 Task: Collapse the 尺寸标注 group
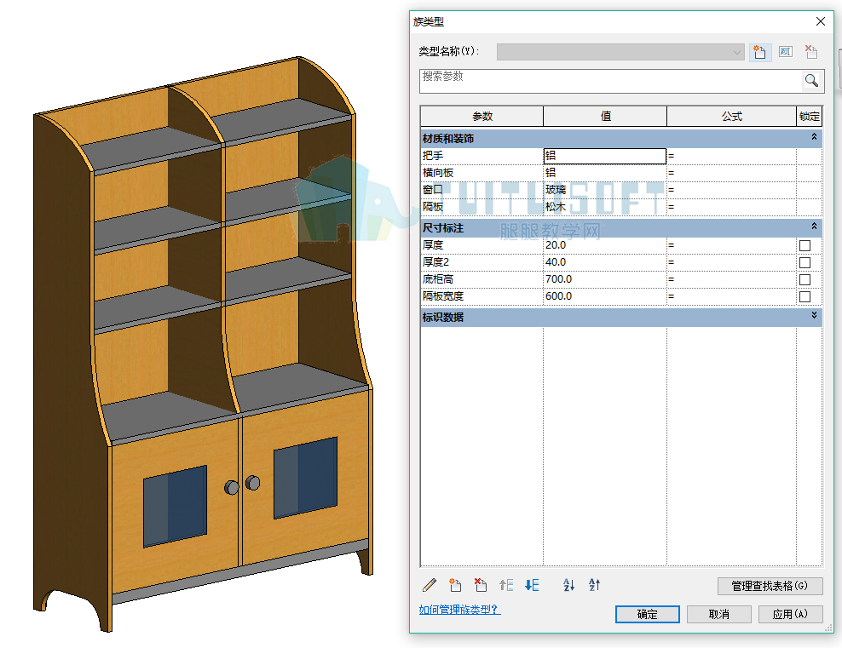(814, 227)
